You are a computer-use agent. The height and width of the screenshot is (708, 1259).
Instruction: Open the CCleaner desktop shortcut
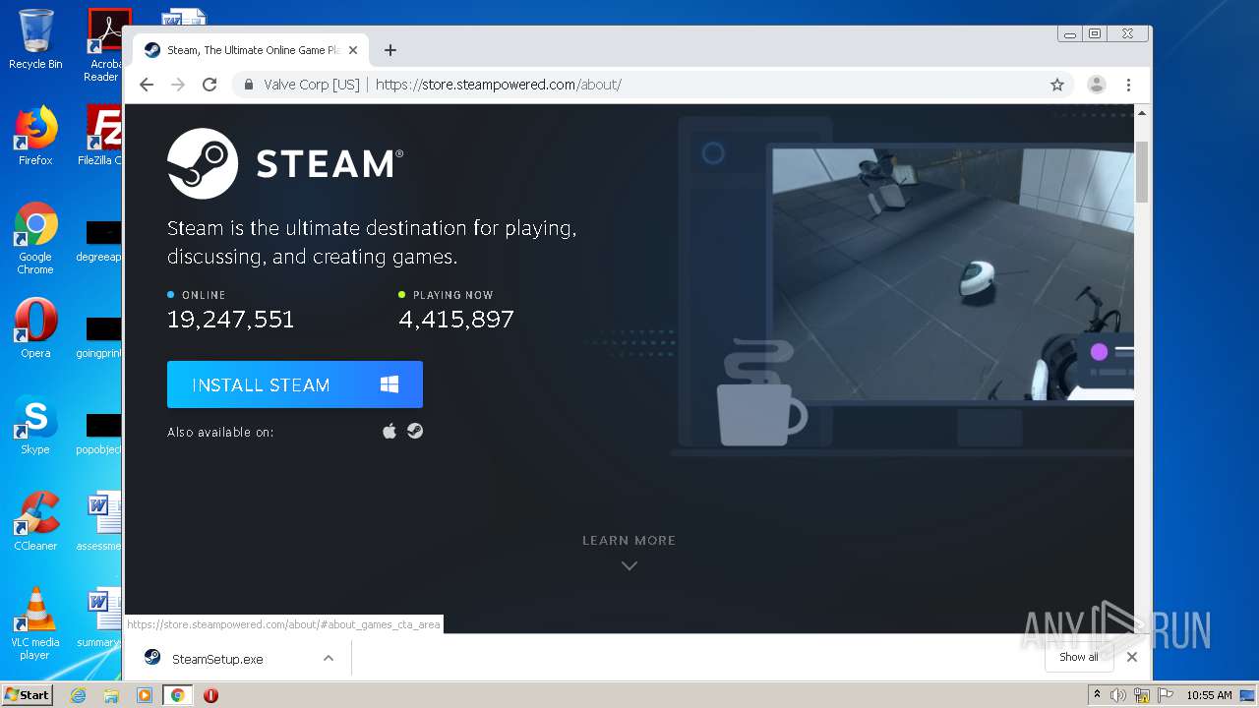[35, 521]
